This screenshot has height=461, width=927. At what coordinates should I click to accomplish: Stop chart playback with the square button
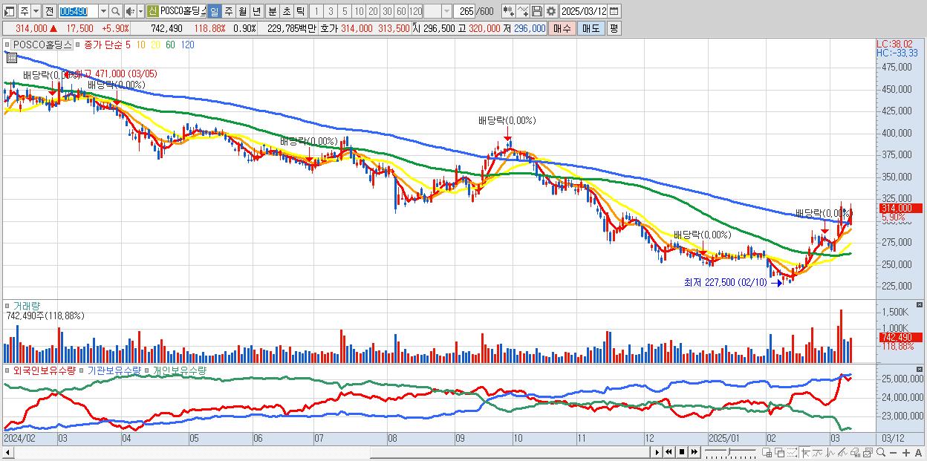(682, 452)
